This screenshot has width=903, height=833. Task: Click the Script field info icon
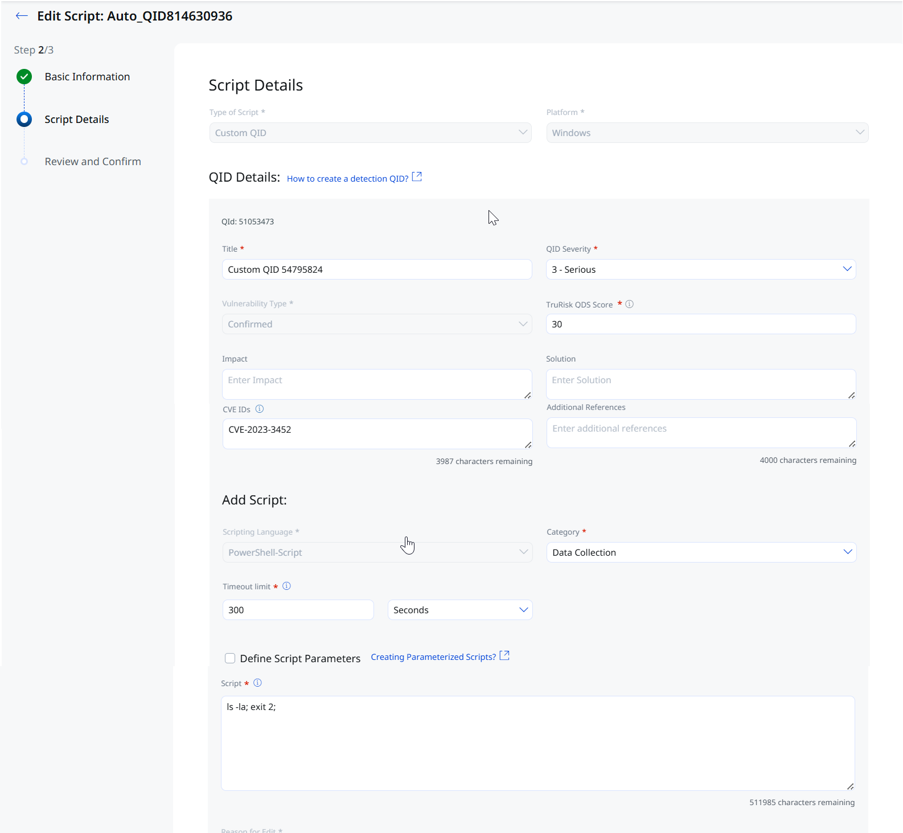(257, 683)
